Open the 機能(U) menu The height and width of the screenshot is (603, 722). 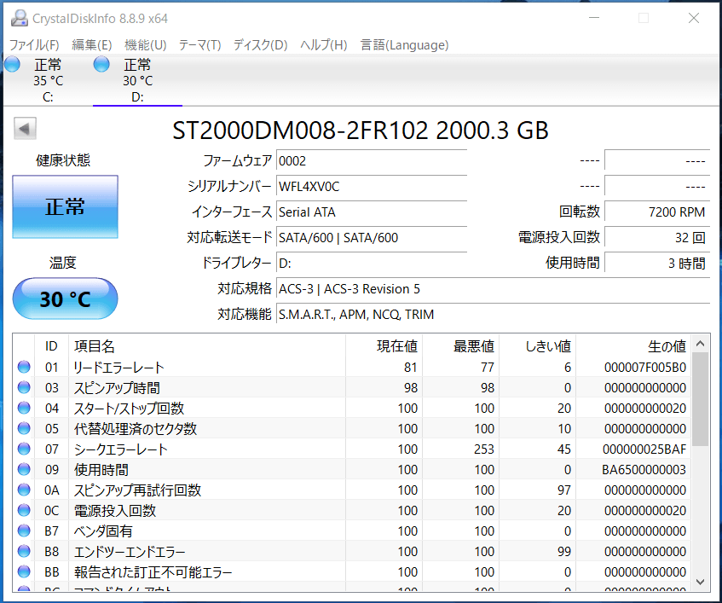coord(146,44)
